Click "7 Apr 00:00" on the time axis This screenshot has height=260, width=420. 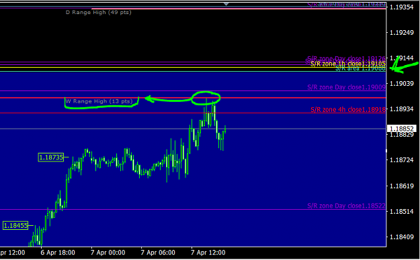(x=108, y=253)
